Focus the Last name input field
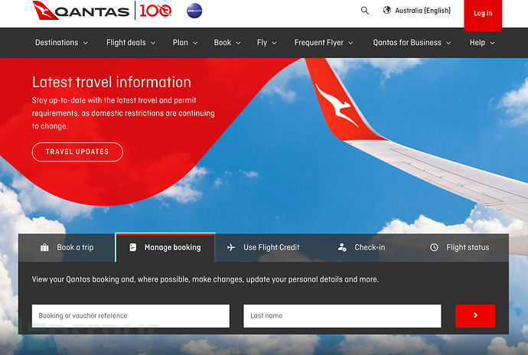Viewport: 528px width, 355px height. tap(341, 315)
